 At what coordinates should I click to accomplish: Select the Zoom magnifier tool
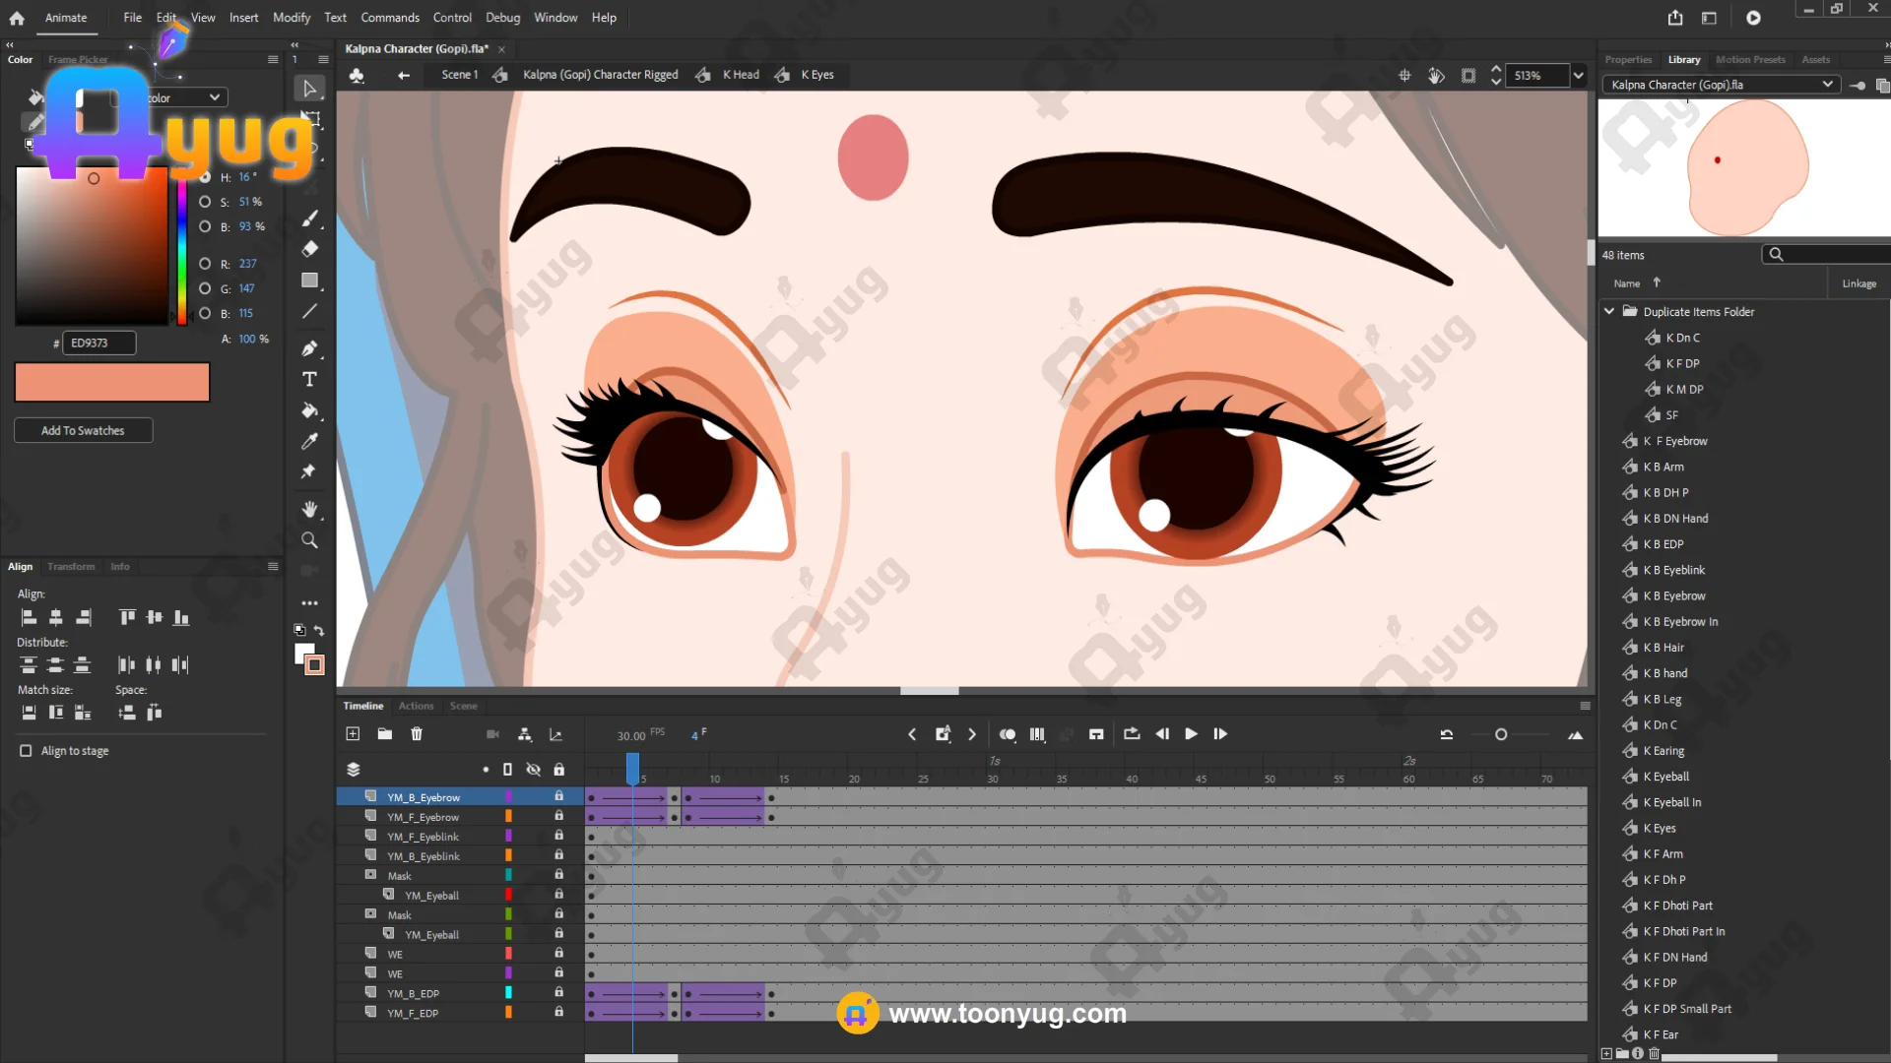point(309,540)
